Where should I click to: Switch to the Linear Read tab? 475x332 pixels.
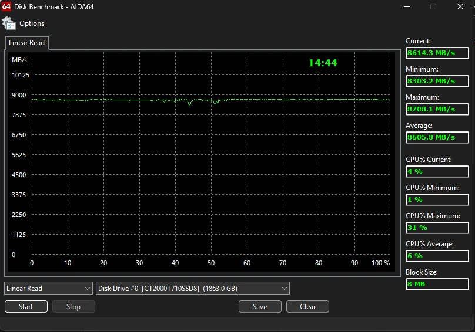click(x=26, y=43)
